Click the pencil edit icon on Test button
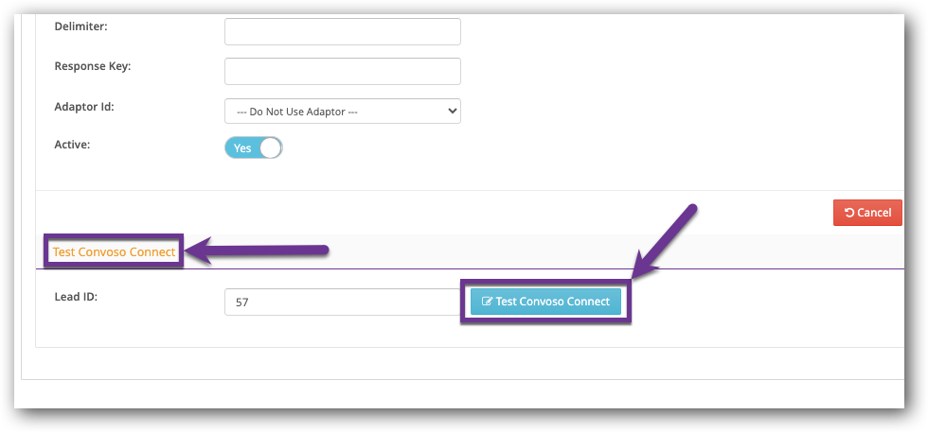Screen dimensions: 928x432 pyautogui.click(x=487, y=302)
